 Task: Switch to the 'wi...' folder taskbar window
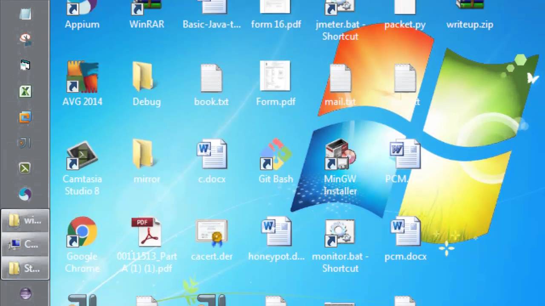[25, 221]
